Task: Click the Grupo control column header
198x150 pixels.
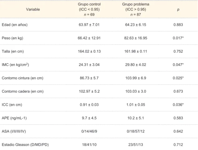Action: (x=89, y=9)
